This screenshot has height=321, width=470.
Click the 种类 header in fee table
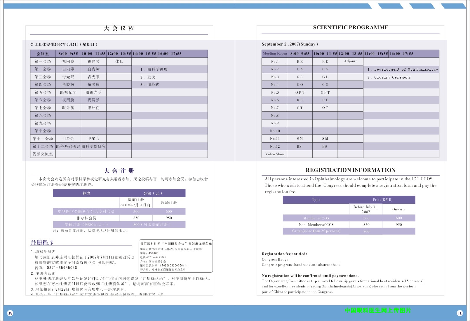point(86,193)
